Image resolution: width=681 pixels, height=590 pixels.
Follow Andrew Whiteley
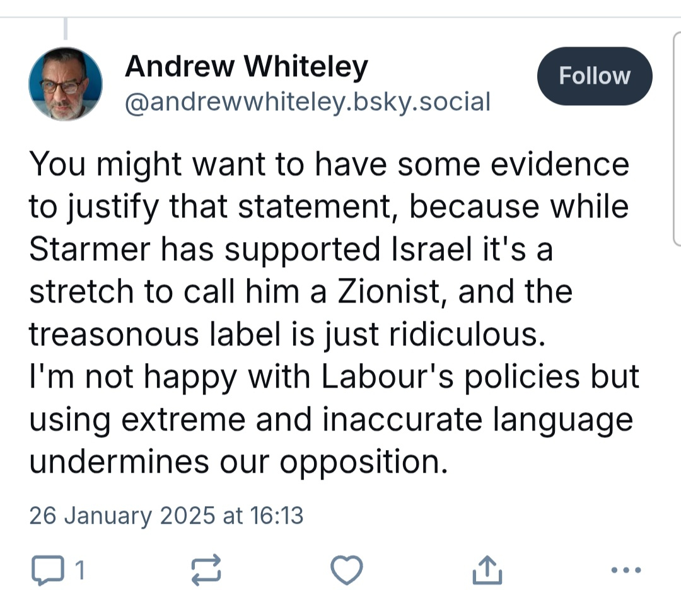pos(594,76)
